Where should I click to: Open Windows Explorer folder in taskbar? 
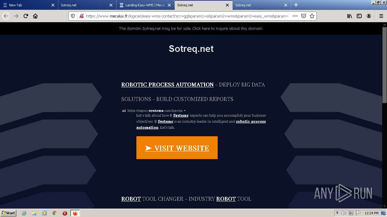[34, 213]
